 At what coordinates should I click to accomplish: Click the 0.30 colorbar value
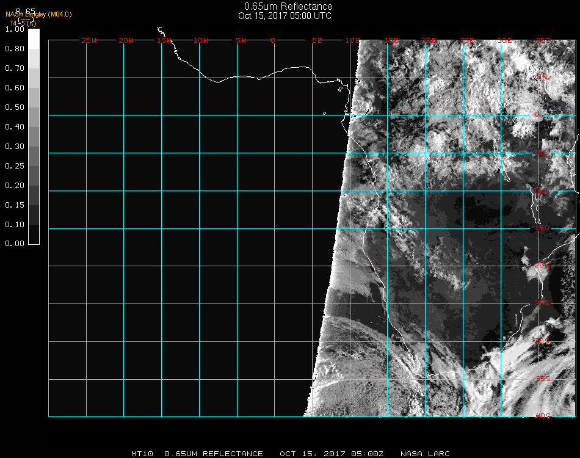tap(15, 147)
